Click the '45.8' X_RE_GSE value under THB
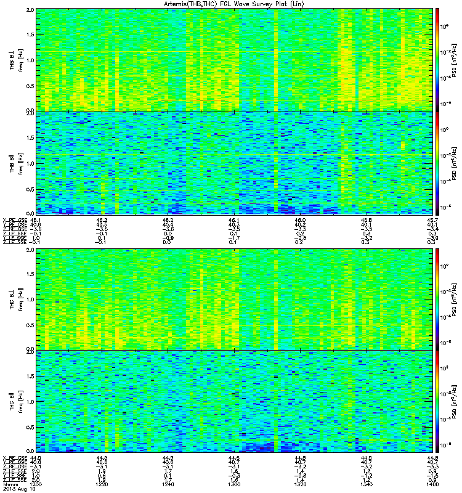This screenshot has height=493, width=462. 367,220
